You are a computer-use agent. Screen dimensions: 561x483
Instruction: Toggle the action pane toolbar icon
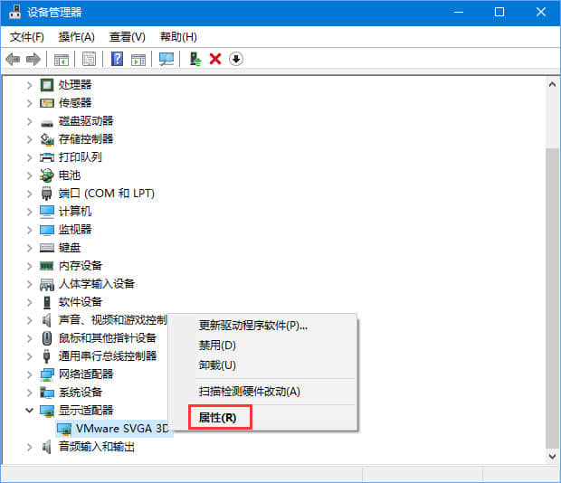coord(138,59)
